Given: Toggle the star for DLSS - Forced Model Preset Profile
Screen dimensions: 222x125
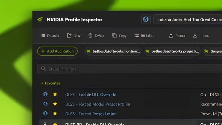Looking at the screenshot, I should pyautogui.click(x=55, y=104).
